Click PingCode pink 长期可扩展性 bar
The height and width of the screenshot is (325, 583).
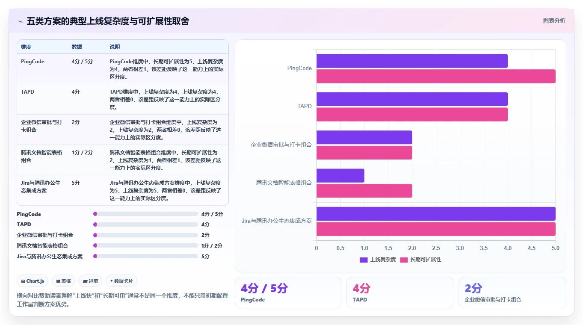point(436,76)
